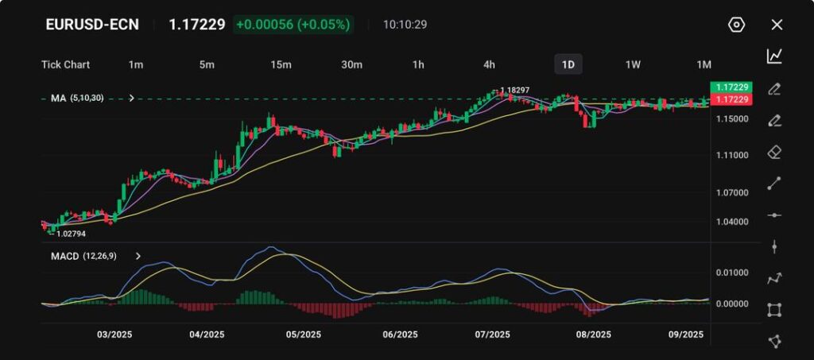The image size is (814, 360).
Task: Expand the MACD (12,26,9) indicator options
Action: point(138,256)
